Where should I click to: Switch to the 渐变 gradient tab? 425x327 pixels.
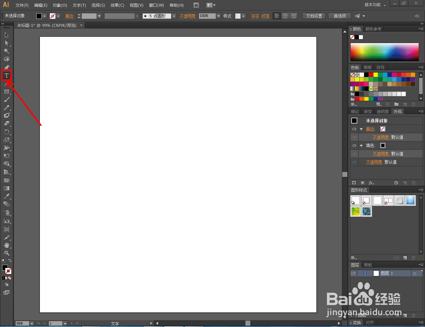pyautogui.click(x=368, y=112)
